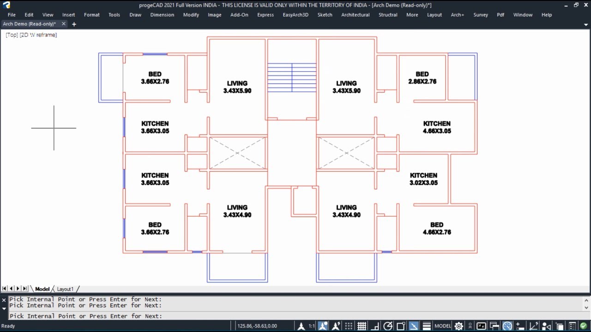Click the first layout tab arrow

[4, 289]
